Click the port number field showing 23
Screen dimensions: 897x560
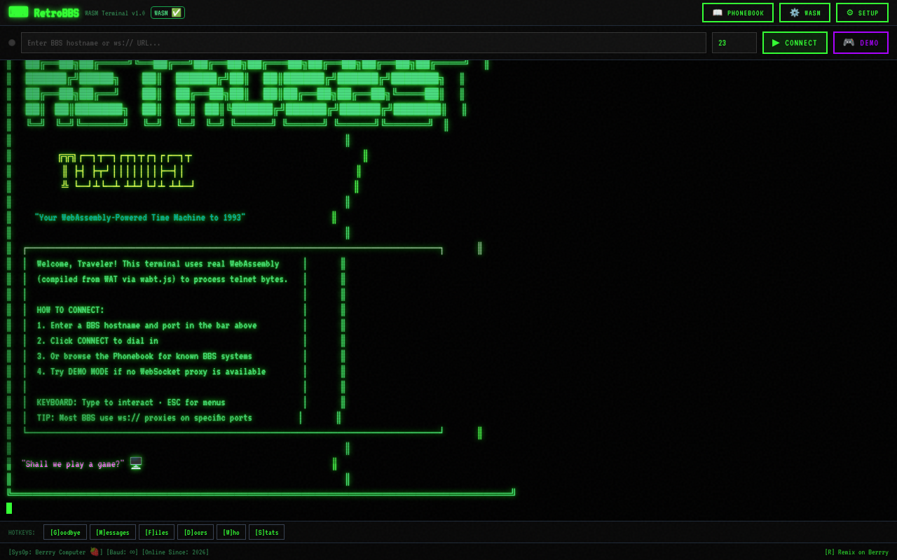(x=734, y=43)
